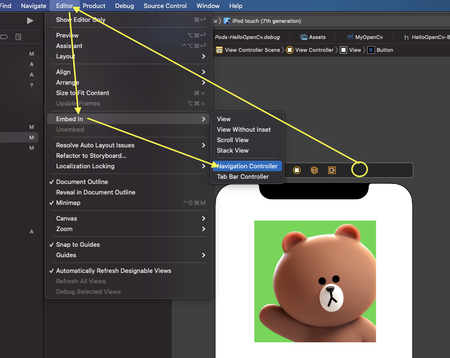Click the View Controller dock icon above the device
The image size is (450, 358).
297,170
